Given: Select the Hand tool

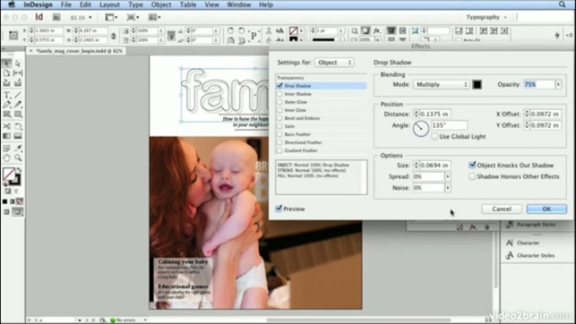Looking at the screenshot, I should (x=6, y=158).
